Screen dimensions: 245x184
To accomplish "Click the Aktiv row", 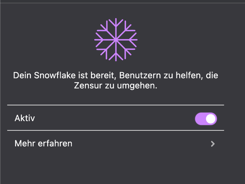I will coord(116,118).
